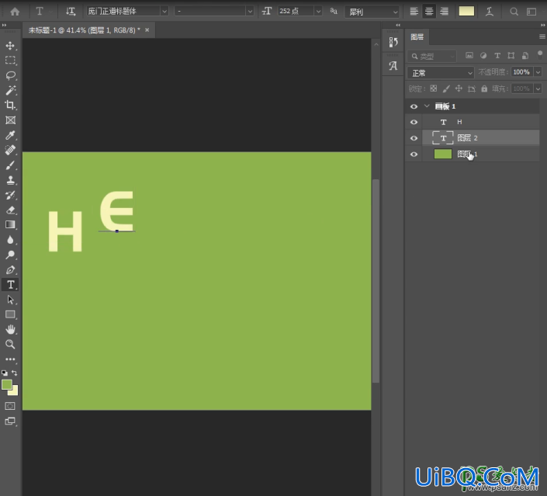Open the layer filter type dropdown
This screenshot has width=547, height=496.
coord(431,56)
